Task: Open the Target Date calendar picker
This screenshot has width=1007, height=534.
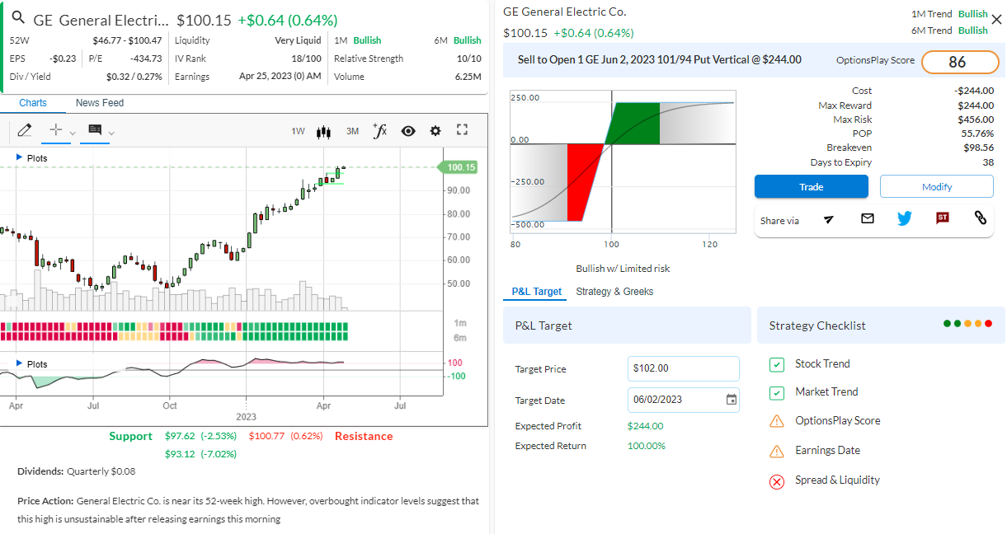Action: pyautogui.click(x=731, y=400)
